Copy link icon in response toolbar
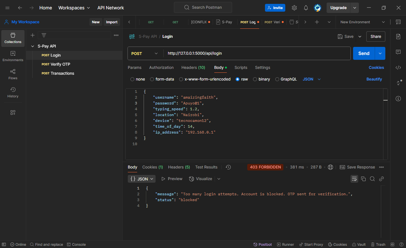 381,179
